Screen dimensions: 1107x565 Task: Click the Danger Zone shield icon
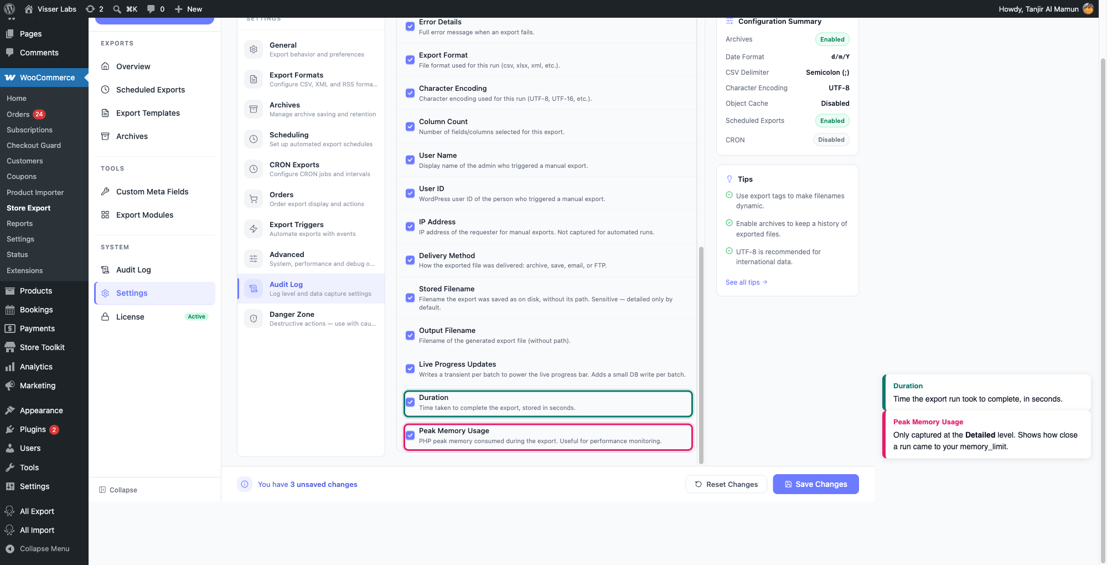click(x=254, y=319)
